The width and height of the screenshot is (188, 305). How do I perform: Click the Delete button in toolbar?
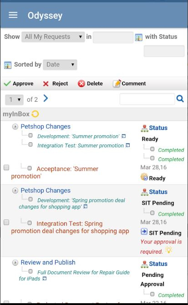click(90, 83)
